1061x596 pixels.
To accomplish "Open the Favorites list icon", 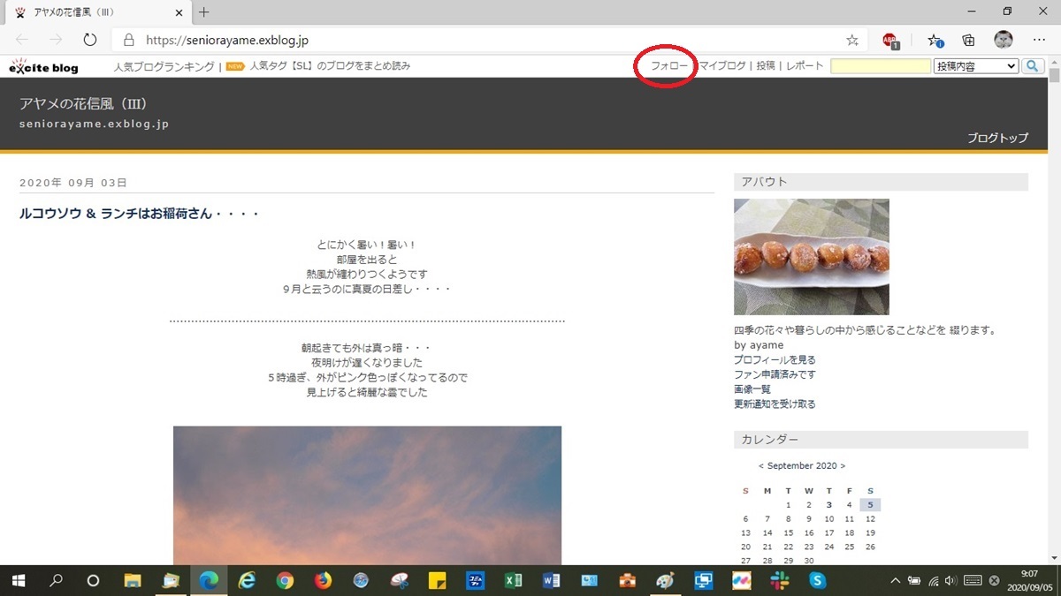I will (x=935, y=40).
